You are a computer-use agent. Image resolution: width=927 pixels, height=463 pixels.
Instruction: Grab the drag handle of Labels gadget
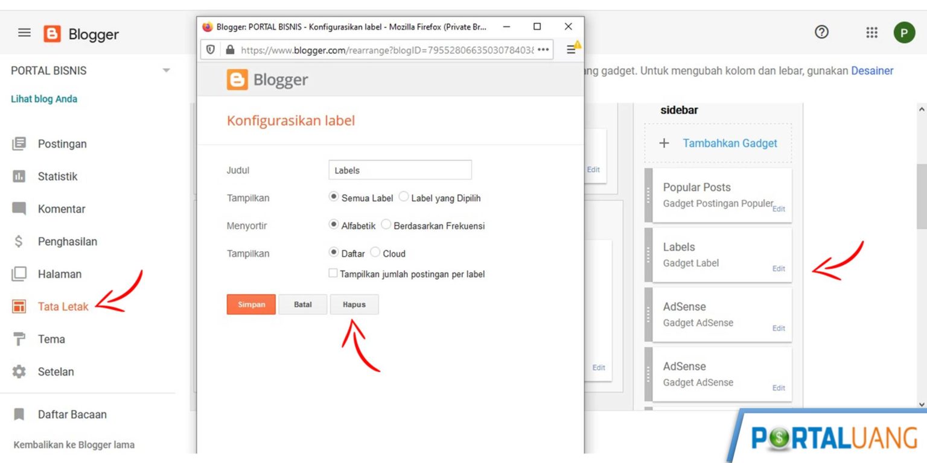coord(649,255)
